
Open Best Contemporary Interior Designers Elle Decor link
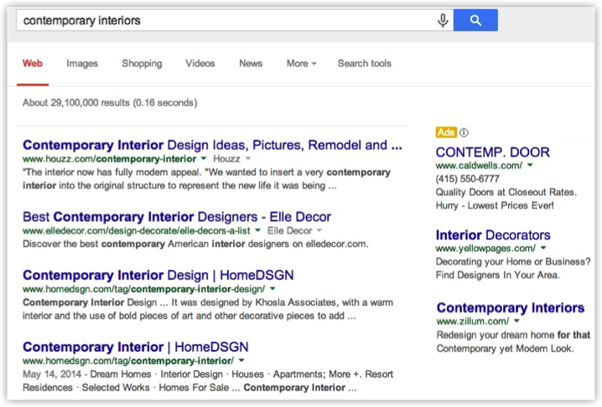177,217
